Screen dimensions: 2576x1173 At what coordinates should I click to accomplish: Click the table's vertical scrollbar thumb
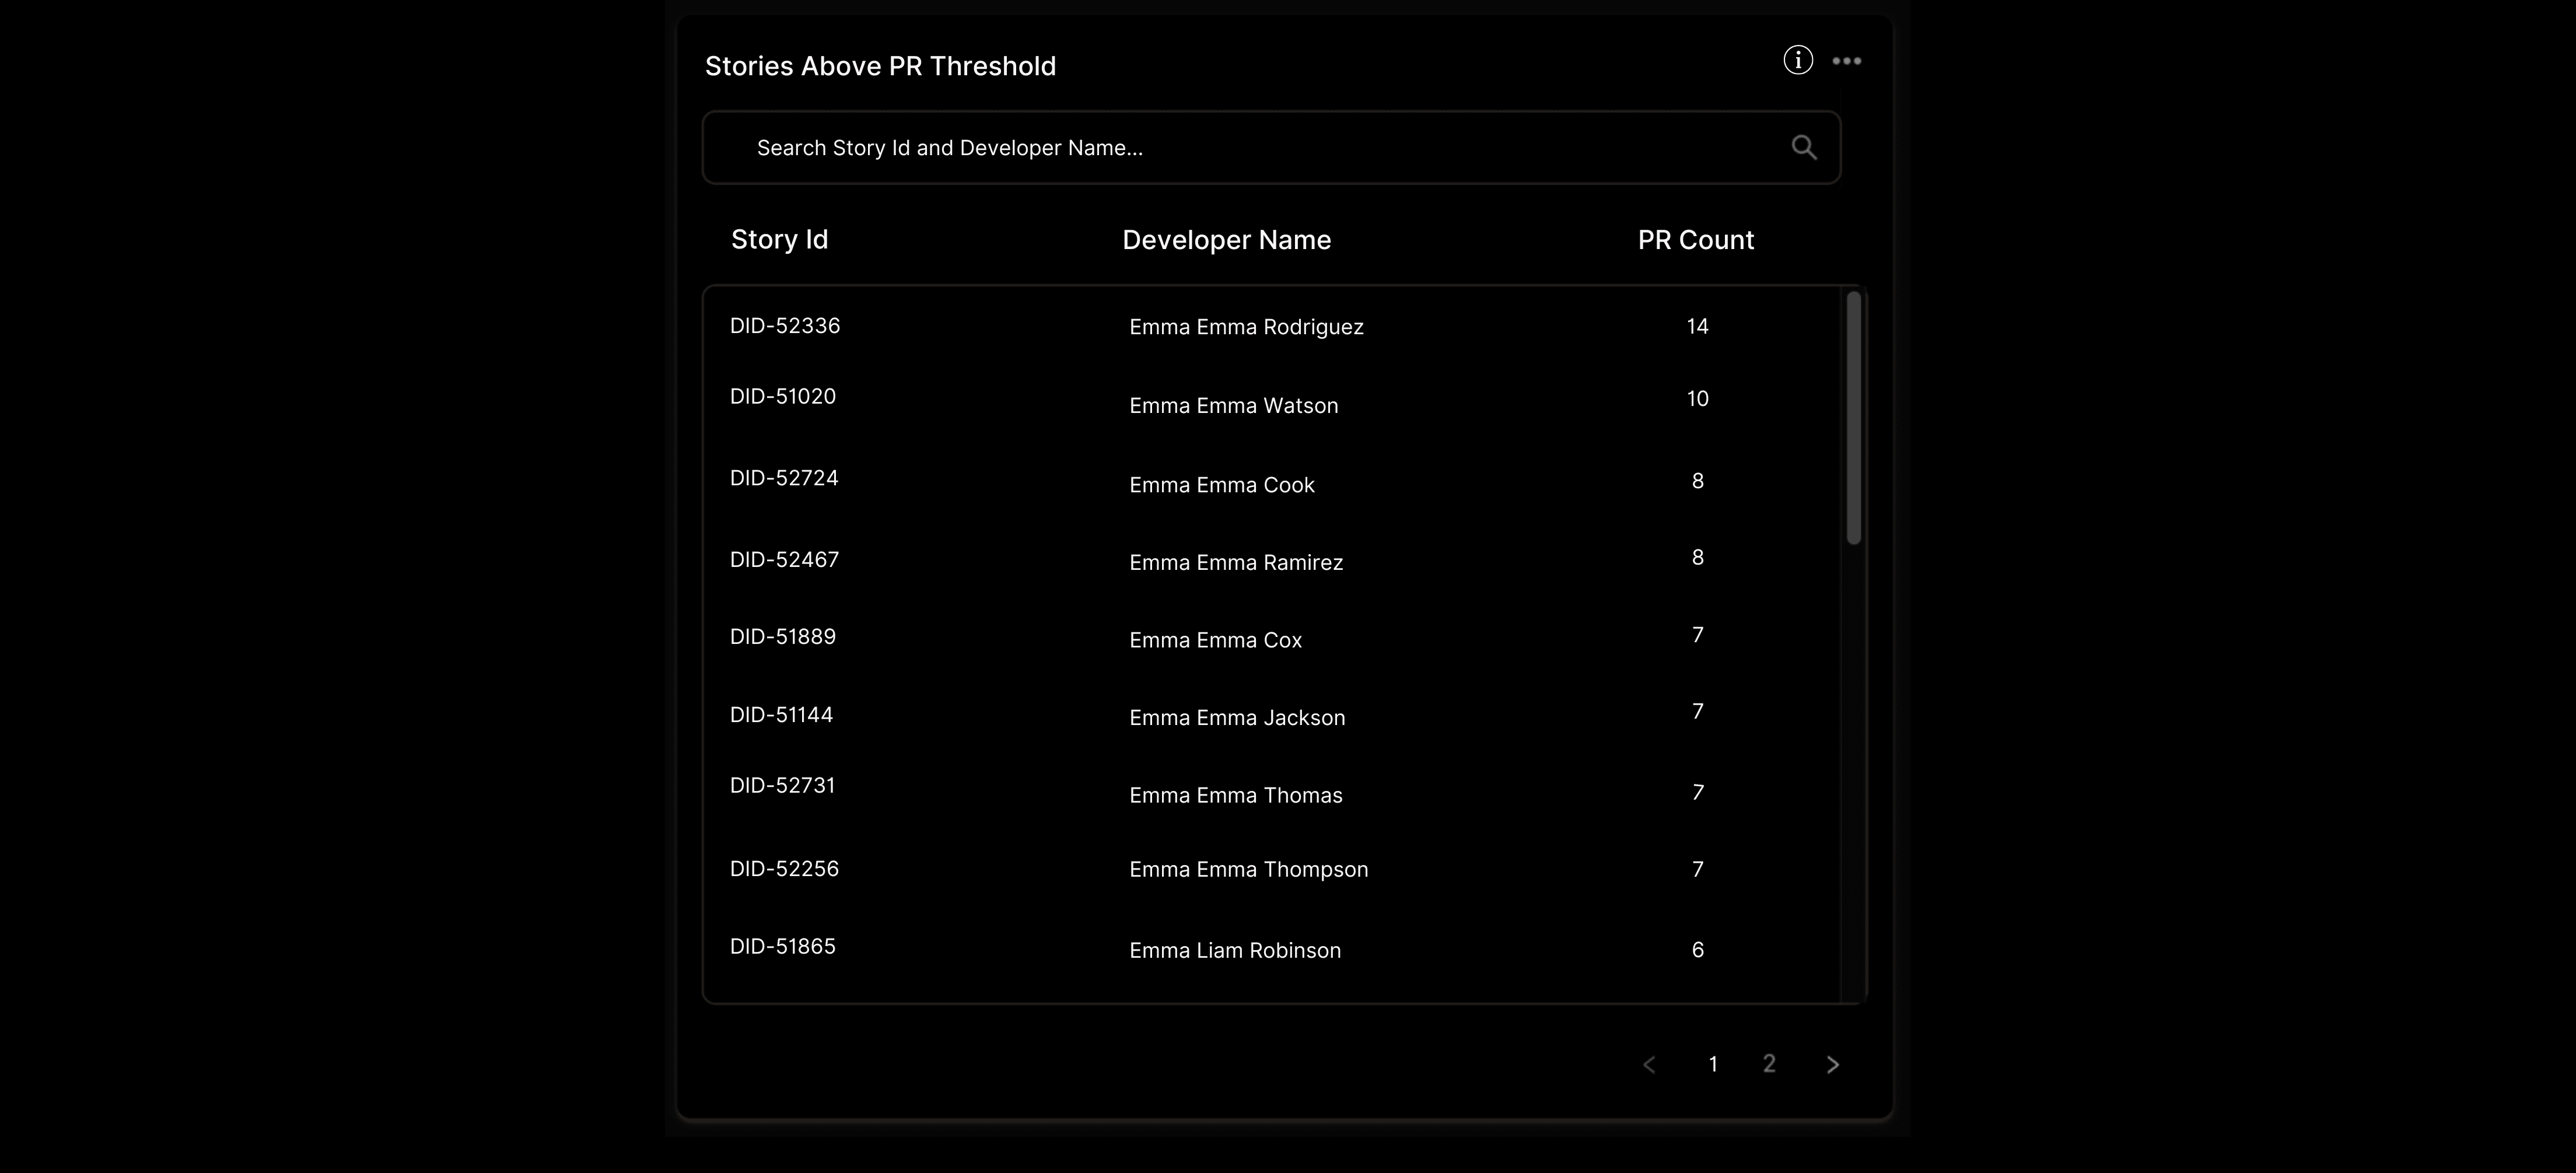point(1853,418)
